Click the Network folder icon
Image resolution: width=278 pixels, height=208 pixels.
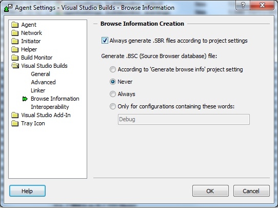point(15,33)
